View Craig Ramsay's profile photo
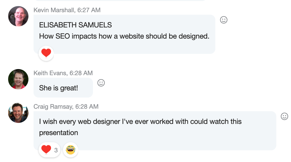Screen dimensions: 291x162 click(x=18, y=113)
